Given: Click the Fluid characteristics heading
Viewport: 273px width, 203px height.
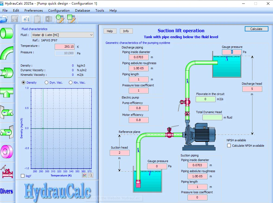Looking at the screenshot, I should click(34, 29).
